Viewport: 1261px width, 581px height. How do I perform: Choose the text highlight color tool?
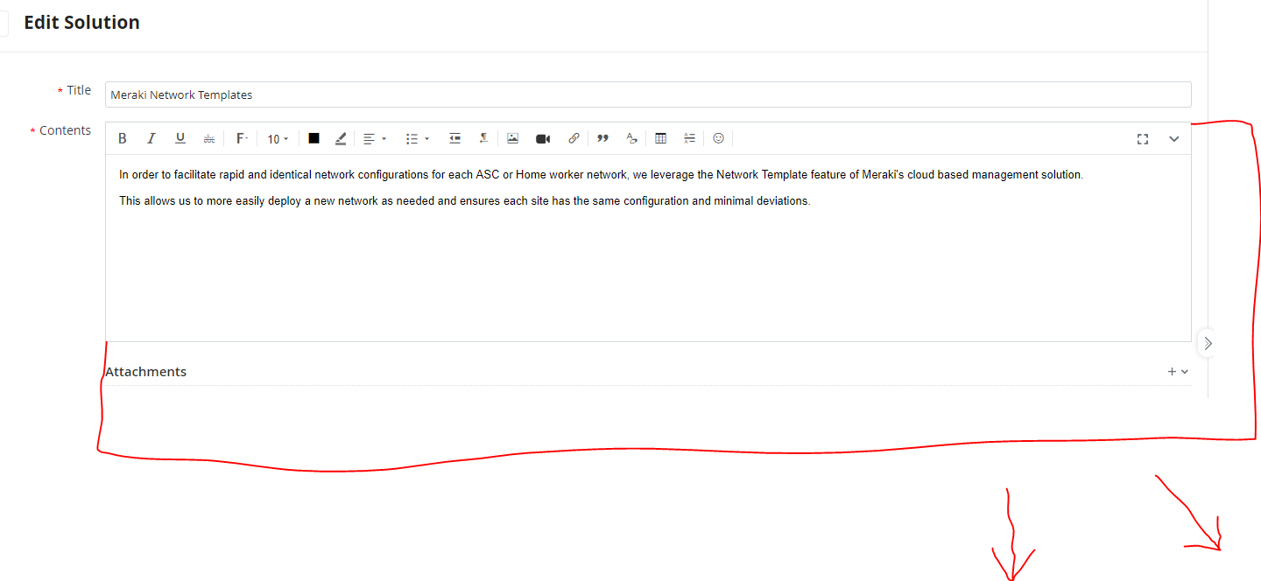(x=341, y=138)
